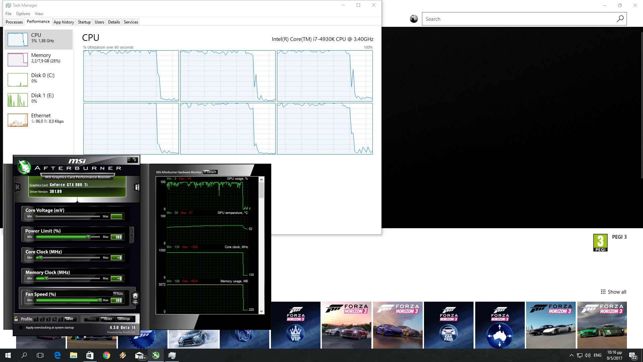Screen dimensions: 643x362
Task: Expand the Power Limit dropdown arrow
Action: point(131,235)
